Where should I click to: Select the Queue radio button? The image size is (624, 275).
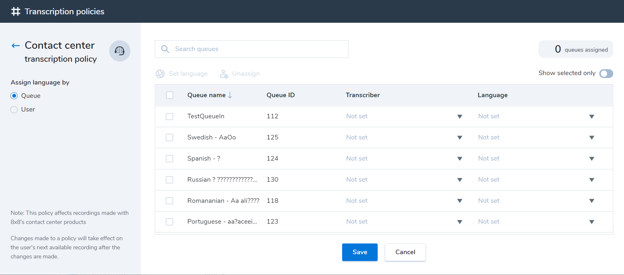coord(14,96)
